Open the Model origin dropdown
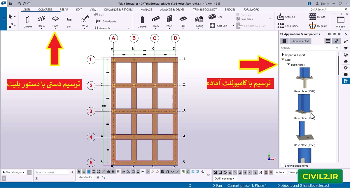350x188 pixels. [14, 172]
